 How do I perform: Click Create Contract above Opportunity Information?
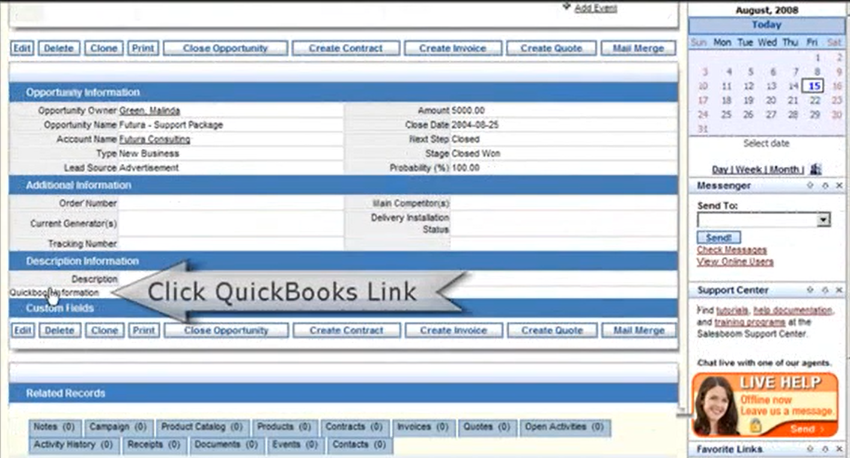(345, 48)
